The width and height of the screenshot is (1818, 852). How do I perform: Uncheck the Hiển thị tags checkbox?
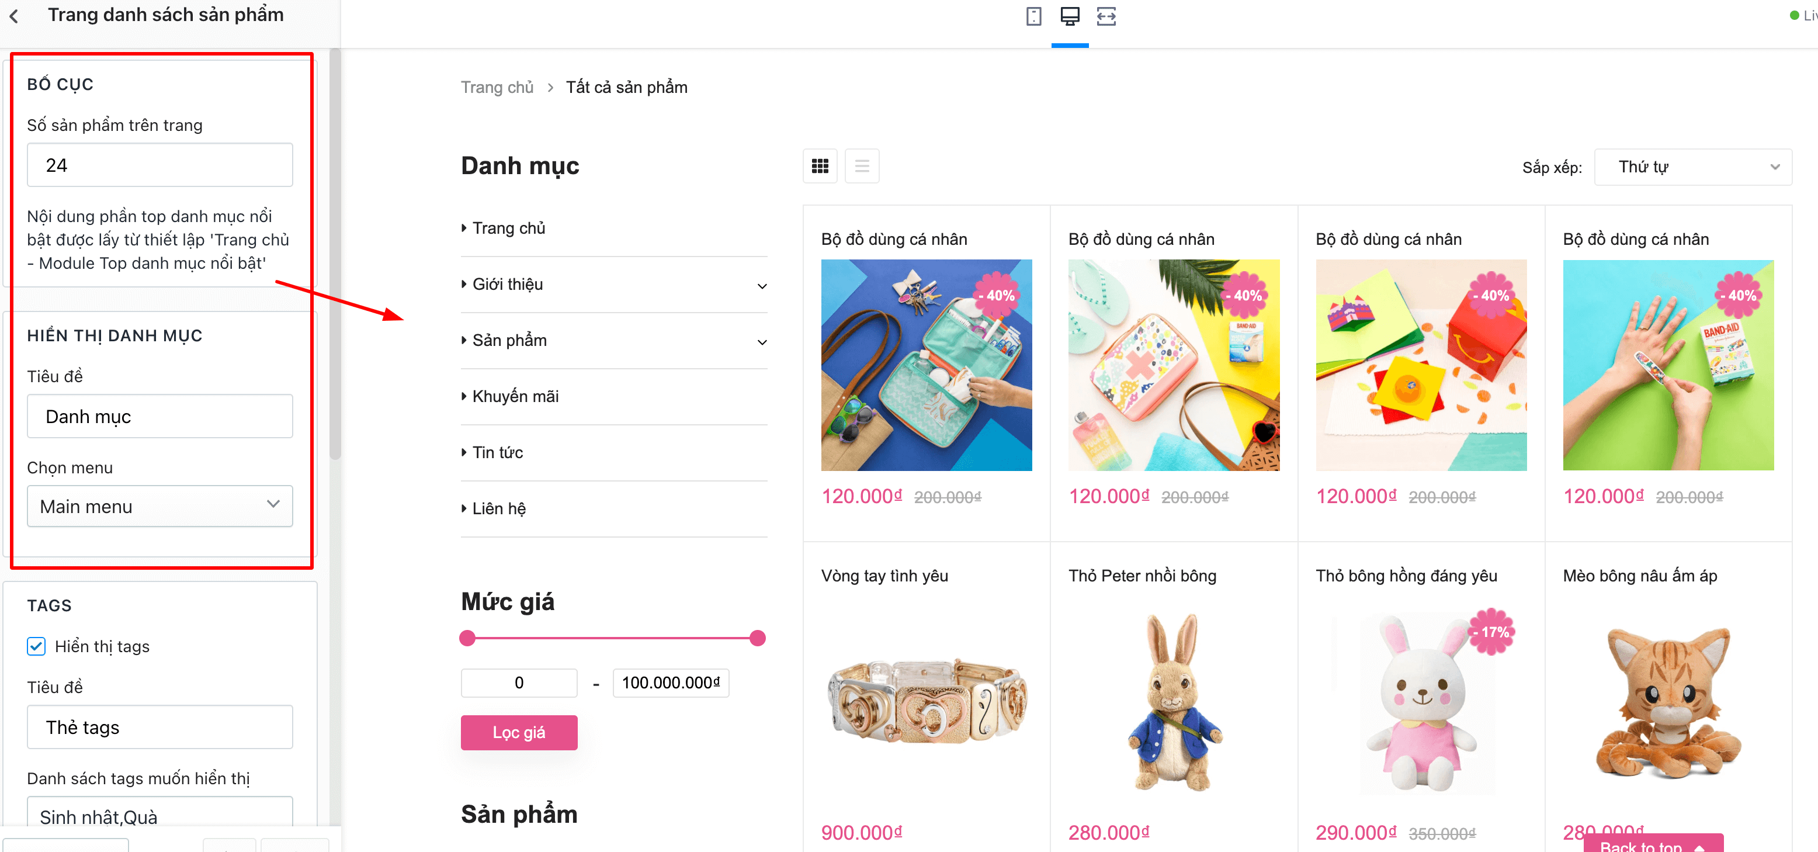click(x=36, y=646)
